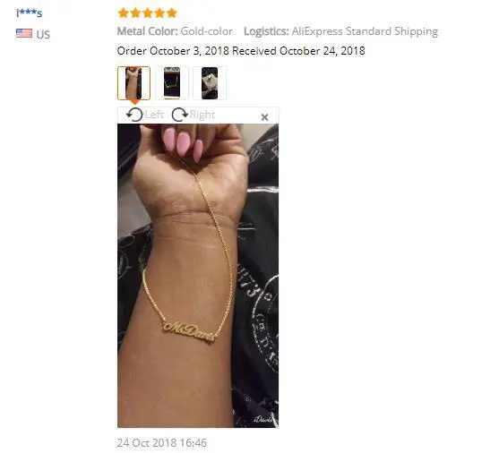
Task: Click the rotate right arrow icon
Action: coord(180,115)
